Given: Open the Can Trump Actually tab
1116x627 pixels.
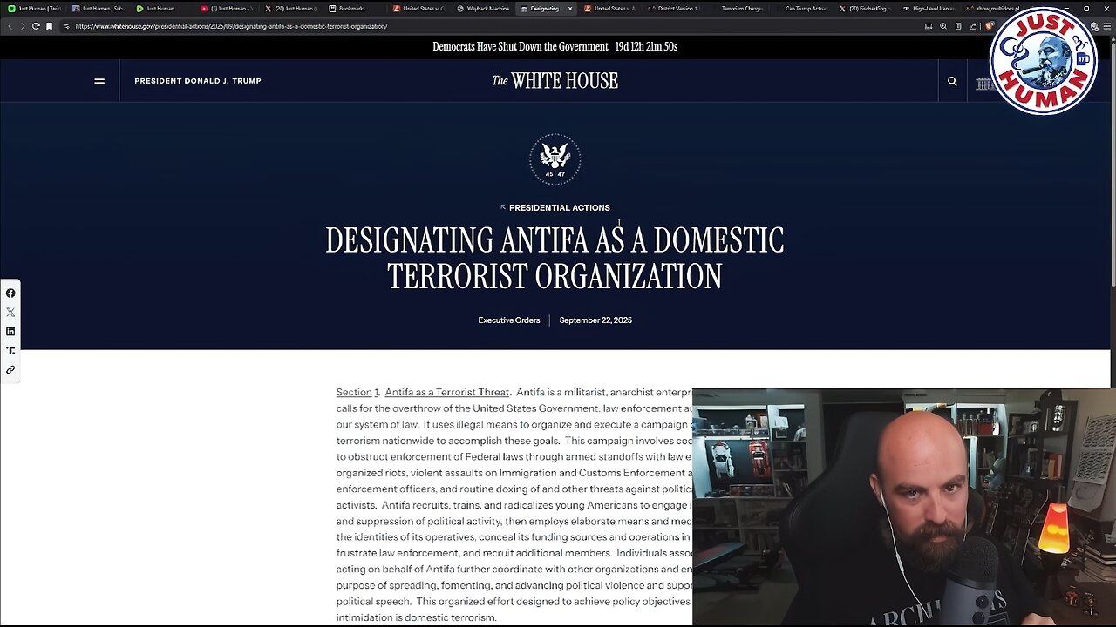Looking at the screenshot, I should point(804,9).
